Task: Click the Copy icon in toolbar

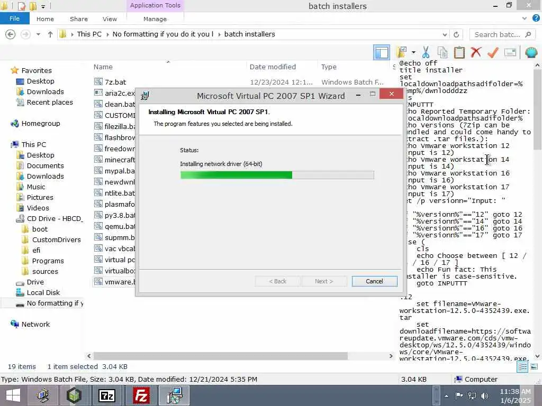Action: (442, 52)
